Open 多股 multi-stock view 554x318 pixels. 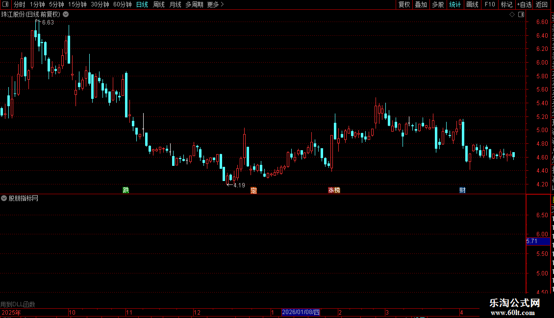438,4
